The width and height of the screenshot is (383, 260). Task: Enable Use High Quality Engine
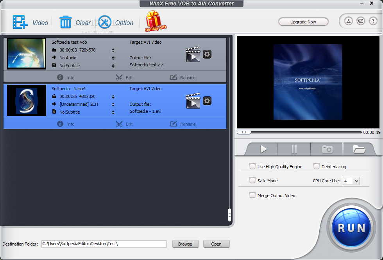[252, 166]
